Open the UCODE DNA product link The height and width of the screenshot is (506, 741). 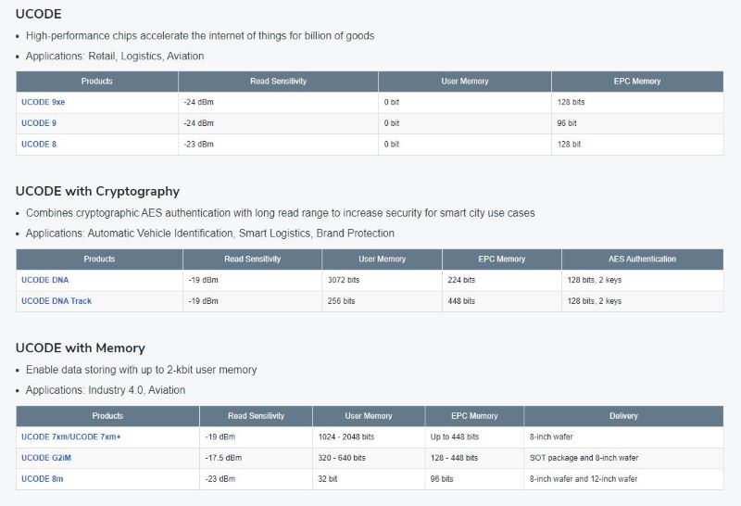pyautogui.click(x=44, y=280)
